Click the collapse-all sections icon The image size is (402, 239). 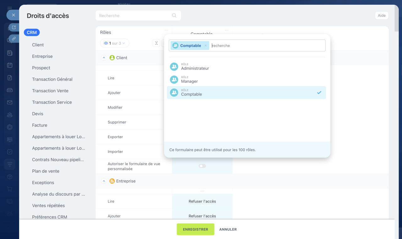[156, 43]
